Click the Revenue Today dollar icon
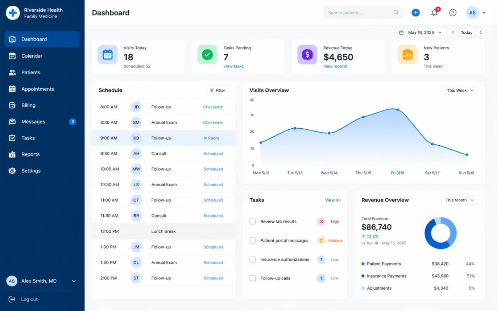The image size is (497, 311). [x=307, y=54]
